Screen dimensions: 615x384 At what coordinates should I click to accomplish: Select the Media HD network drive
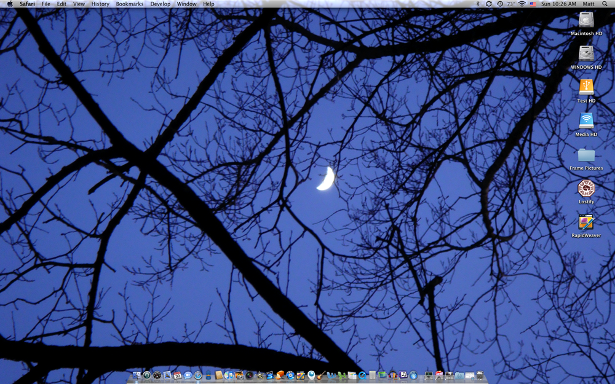(586, 121)
